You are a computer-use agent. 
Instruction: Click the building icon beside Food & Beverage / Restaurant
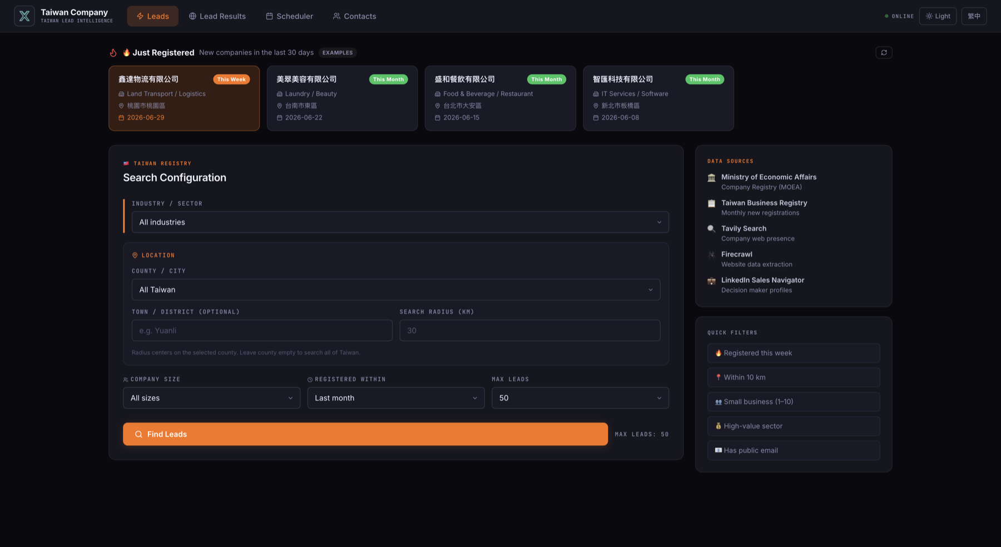pyautogui.click(x=438, y=94)
